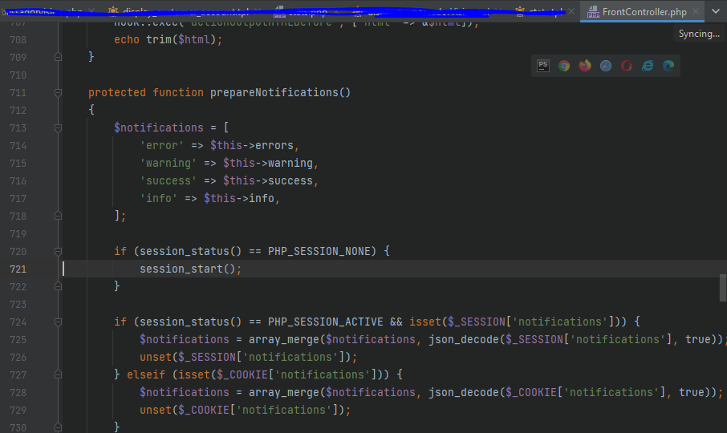Click line number 724 in the gutter
The width and height of the screenshot is (727, 433).
pyautogui.click(x=18, y=322)
